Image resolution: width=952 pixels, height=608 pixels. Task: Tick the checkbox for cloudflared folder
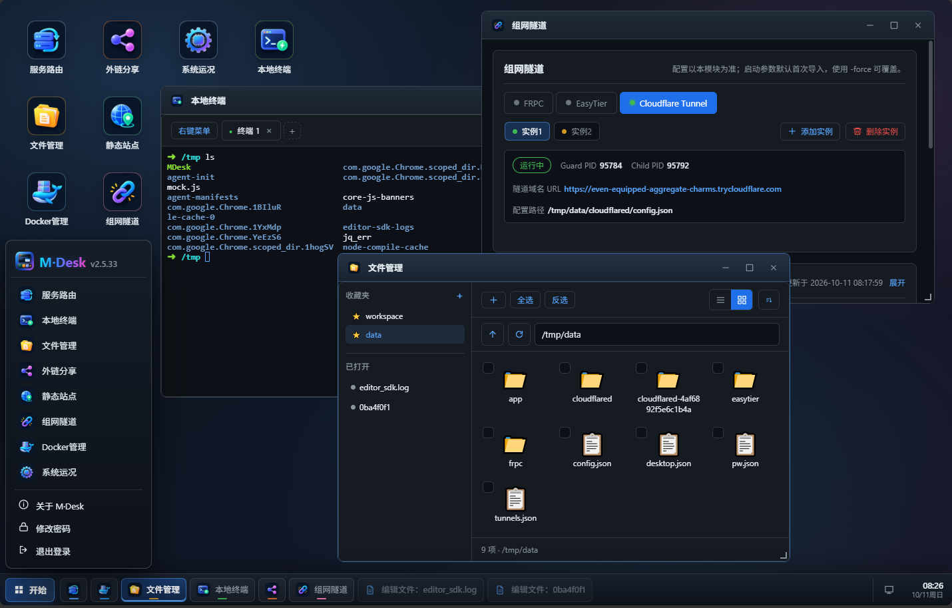tap(565, 368)
